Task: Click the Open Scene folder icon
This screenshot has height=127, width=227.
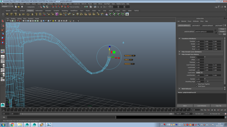Action: click(19, 7)
